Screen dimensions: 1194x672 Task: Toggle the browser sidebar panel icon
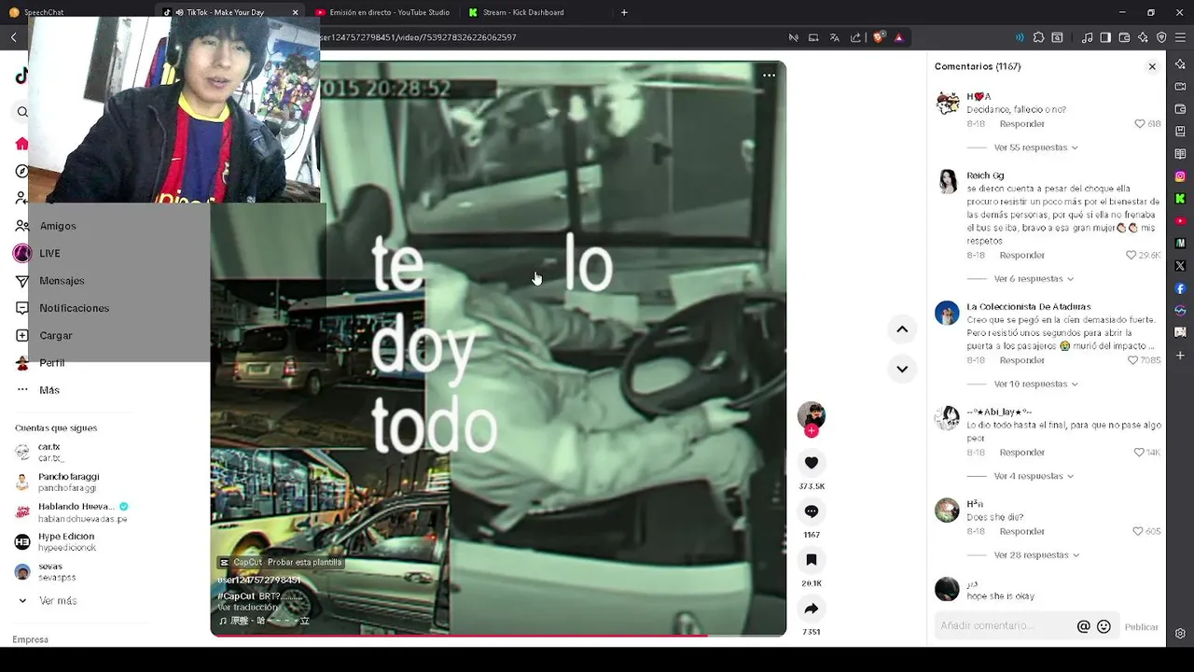pyautogui.click(x=1105, y=37)
